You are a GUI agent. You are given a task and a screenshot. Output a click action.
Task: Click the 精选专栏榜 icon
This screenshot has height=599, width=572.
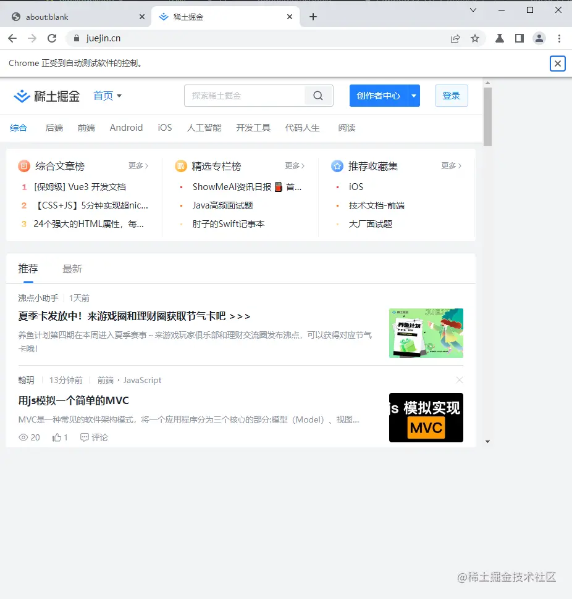tap(180, 166)
